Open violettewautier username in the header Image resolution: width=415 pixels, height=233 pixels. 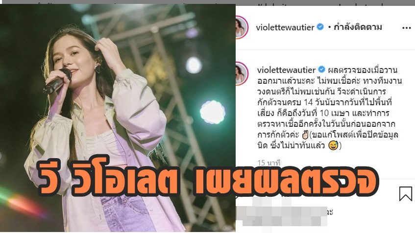(285, 27)
